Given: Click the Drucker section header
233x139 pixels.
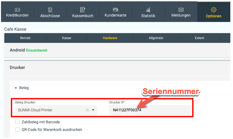Looking at the screenshot, I should click(x=17, y=67).
